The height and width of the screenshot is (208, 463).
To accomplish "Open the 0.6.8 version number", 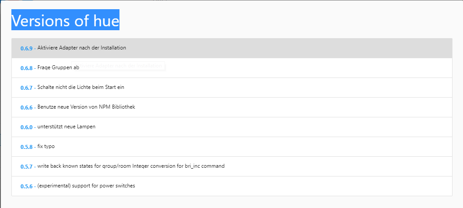I will (x=26, y=68).
